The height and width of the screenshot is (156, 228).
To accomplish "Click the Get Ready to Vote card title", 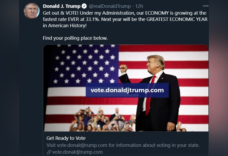I will click(66, 138).
